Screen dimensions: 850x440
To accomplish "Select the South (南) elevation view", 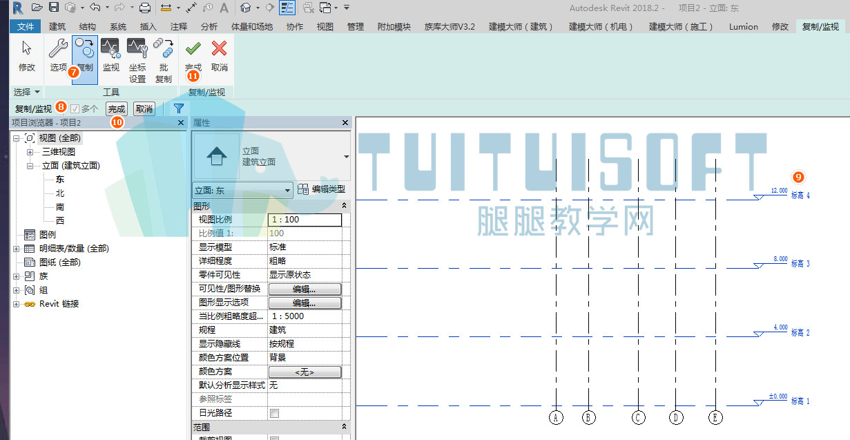I will pyautogui.click(x=60, y=207).
